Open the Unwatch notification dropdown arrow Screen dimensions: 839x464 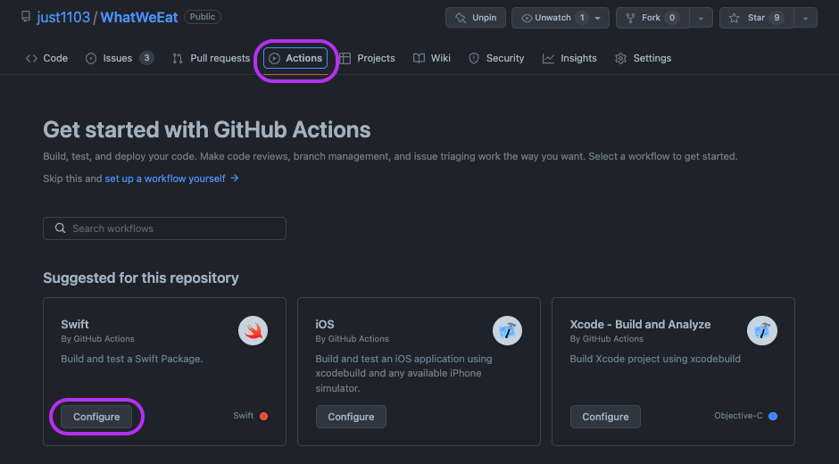[599, 18]
